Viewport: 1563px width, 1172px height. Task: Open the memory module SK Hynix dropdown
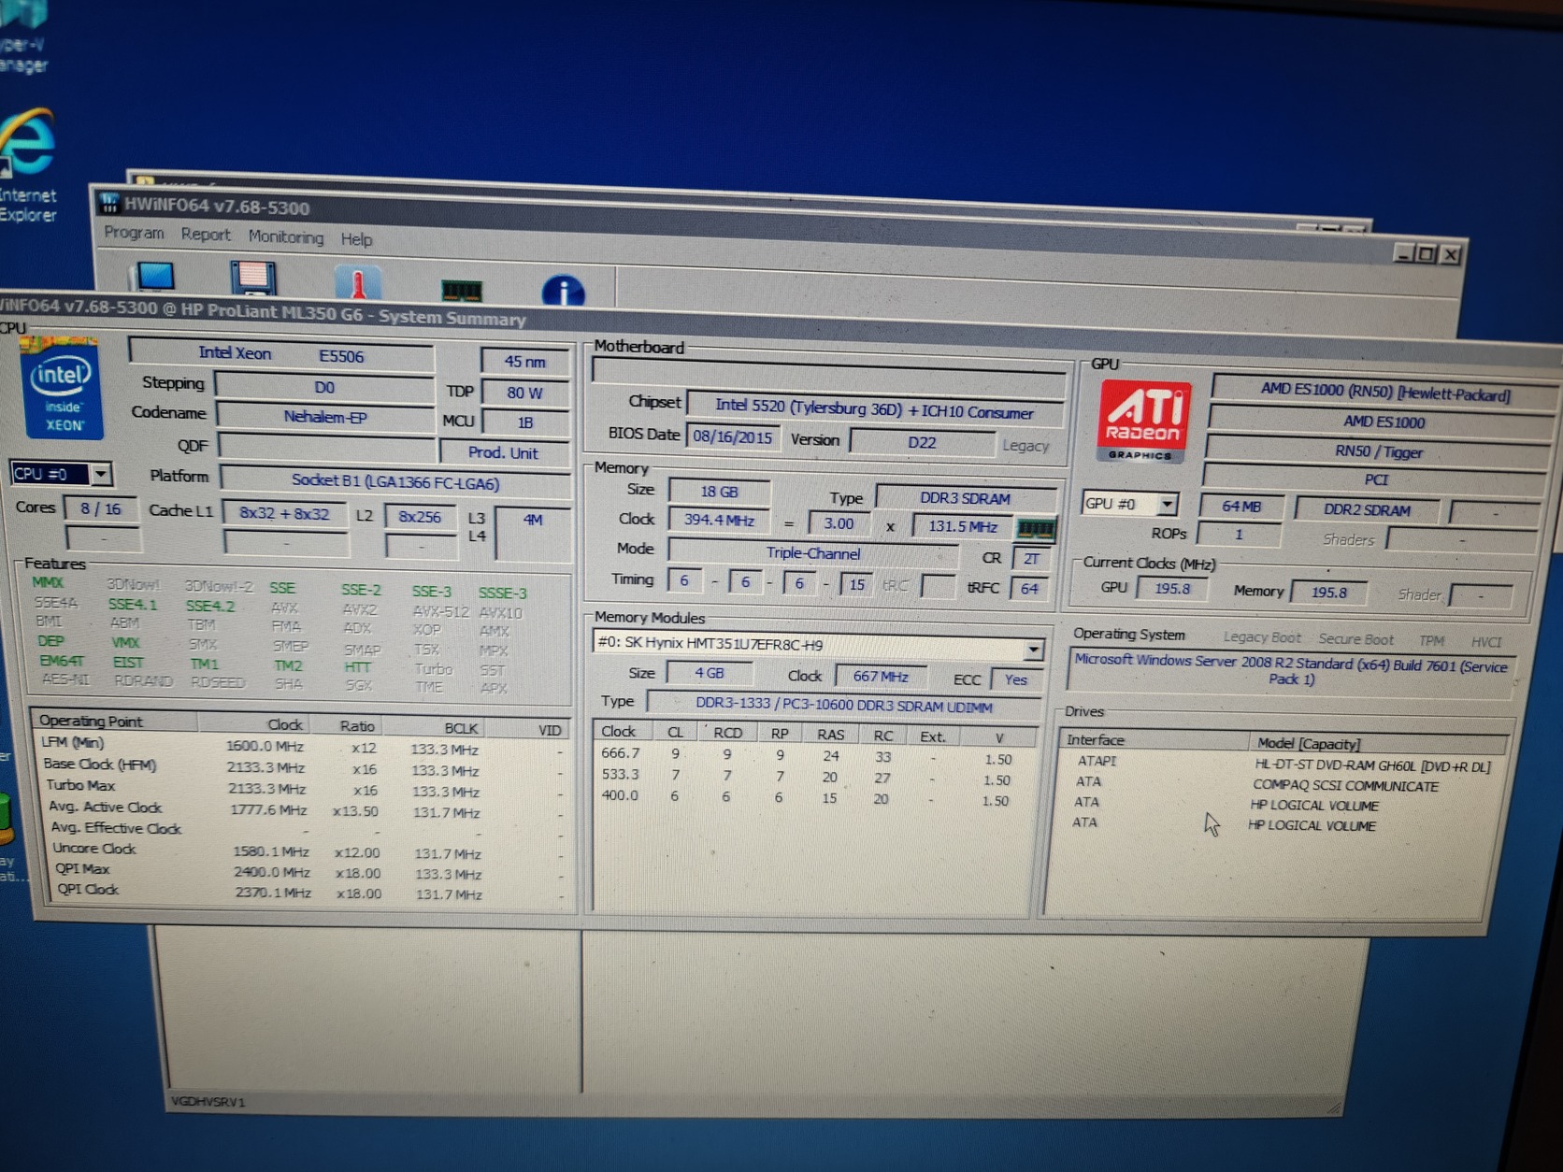1033,649
